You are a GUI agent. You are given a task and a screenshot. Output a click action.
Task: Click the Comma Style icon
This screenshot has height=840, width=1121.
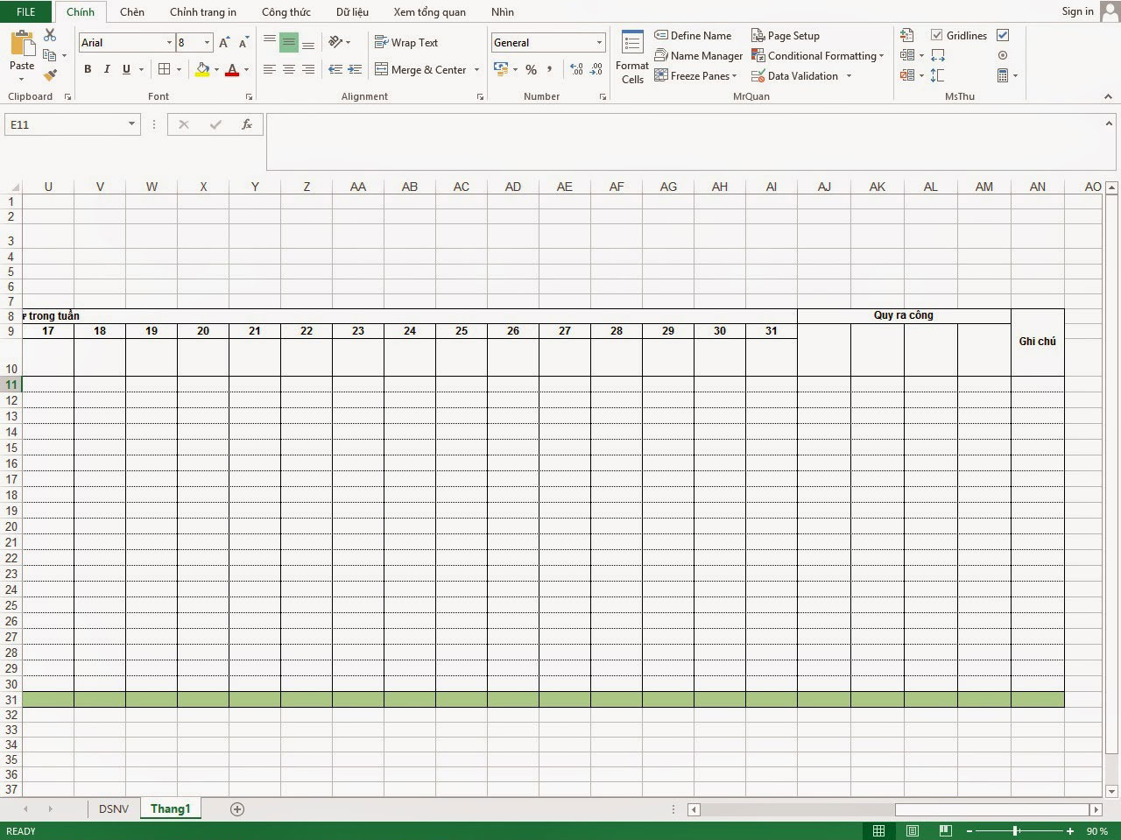549,69
